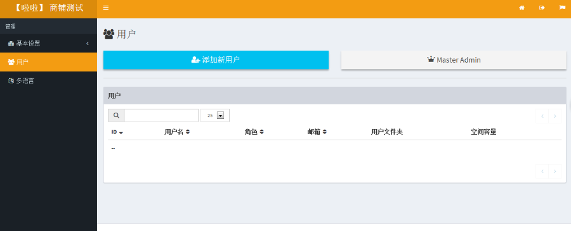Click the empty '--' table row
This screenshot has width=571, height=231.
(x=334, y=148)
